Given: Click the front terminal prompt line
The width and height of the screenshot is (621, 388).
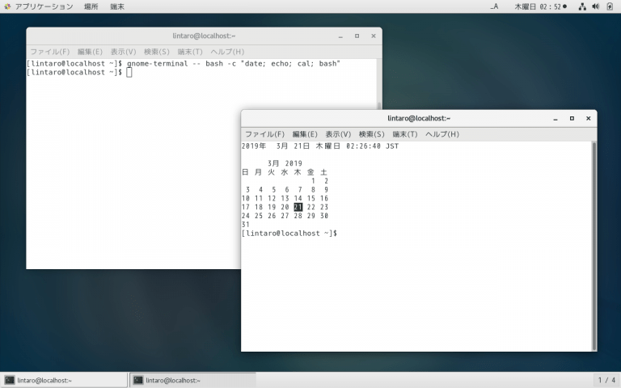Looking at the screenshot, I should coord(289,233).
